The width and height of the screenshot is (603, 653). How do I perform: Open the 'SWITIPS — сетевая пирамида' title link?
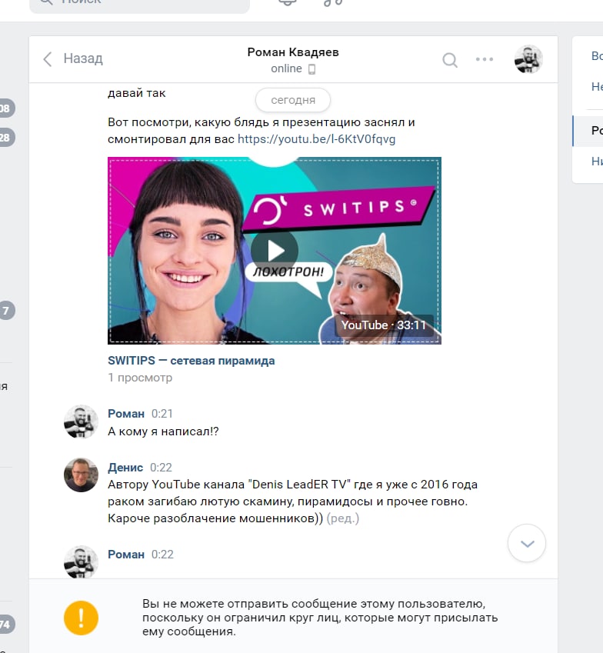click(192, 361)
